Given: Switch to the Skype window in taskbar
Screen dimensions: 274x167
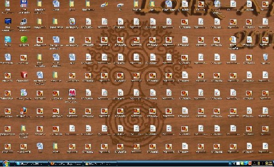Looking at the screenshot, I should tap(32, 163).
